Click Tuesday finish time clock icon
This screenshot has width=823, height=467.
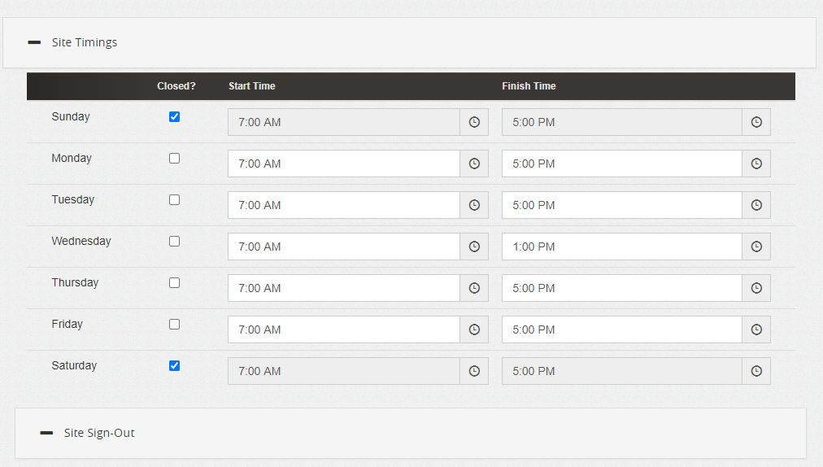(x=756, y=205)
